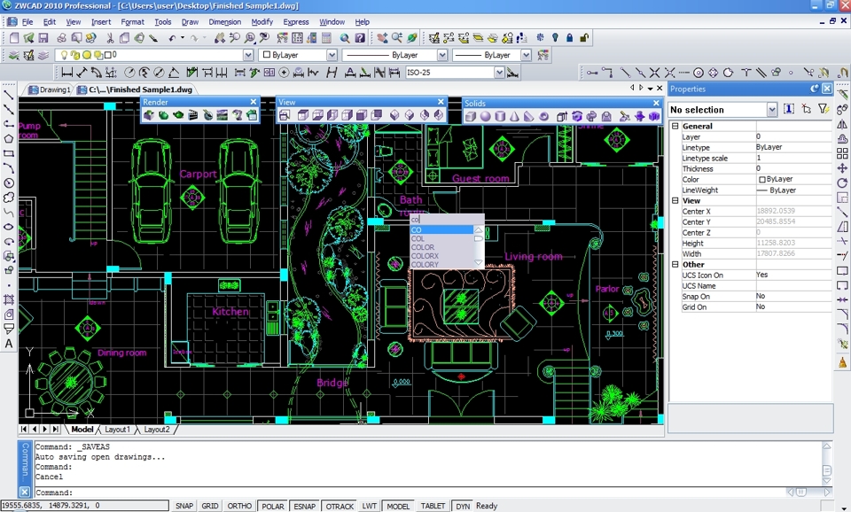This screenshot has width=851, height=512.
Task: Open the layer dropdown list
Action: click(x=247, y=55)
